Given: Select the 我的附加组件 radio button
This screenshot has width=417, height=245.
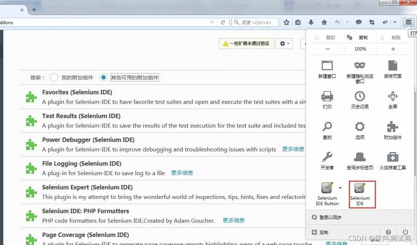Looking at the screenshot, I should coord(54,78).
